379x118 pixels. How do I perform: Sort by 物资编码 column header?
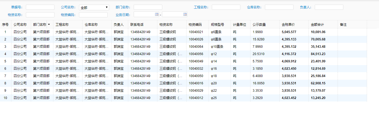click(x=197, y=25)
